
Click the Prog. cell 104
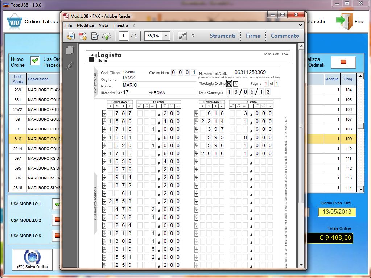pyautogui.click(x=348, y=90)
